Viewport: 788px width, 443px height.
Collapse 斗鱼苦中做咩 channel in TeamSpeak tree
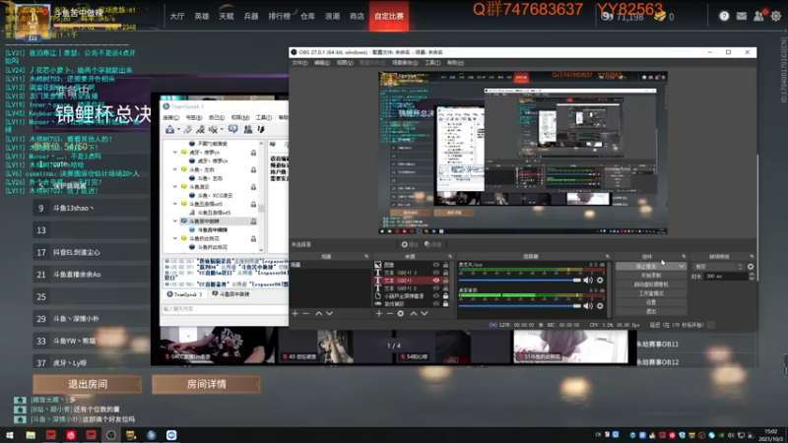[175, 221]
